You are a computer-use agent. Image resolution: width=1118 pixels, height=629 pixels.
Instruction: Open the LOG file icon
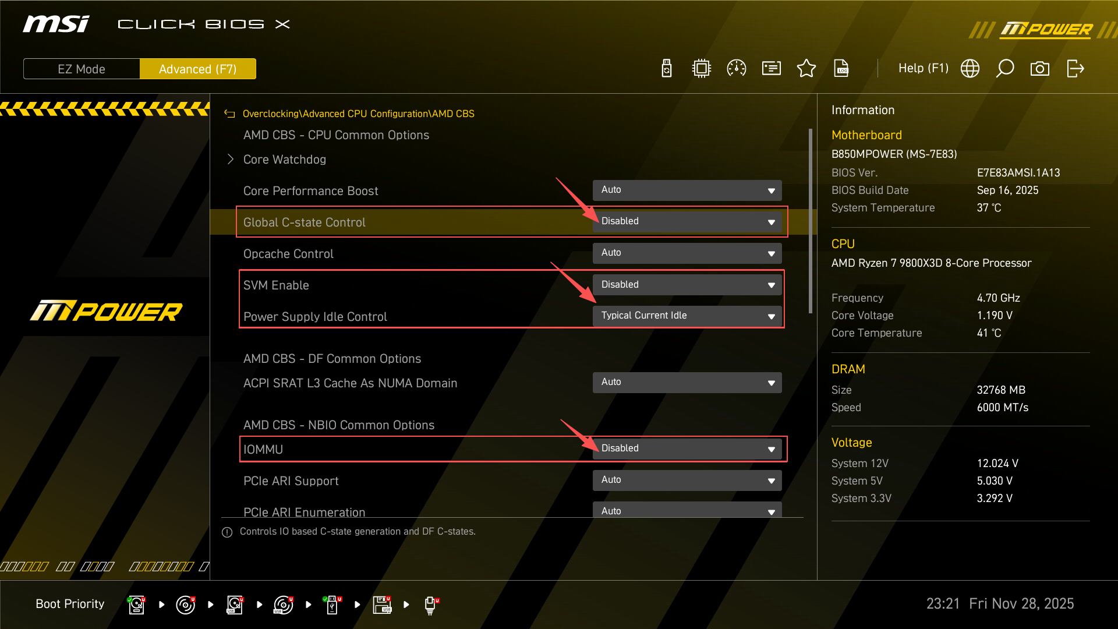(x=841, y=69)
